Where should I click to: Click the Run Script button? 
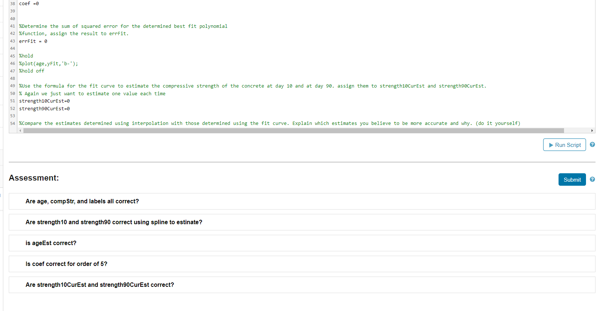pyautogui.click(x=564, y=145)
